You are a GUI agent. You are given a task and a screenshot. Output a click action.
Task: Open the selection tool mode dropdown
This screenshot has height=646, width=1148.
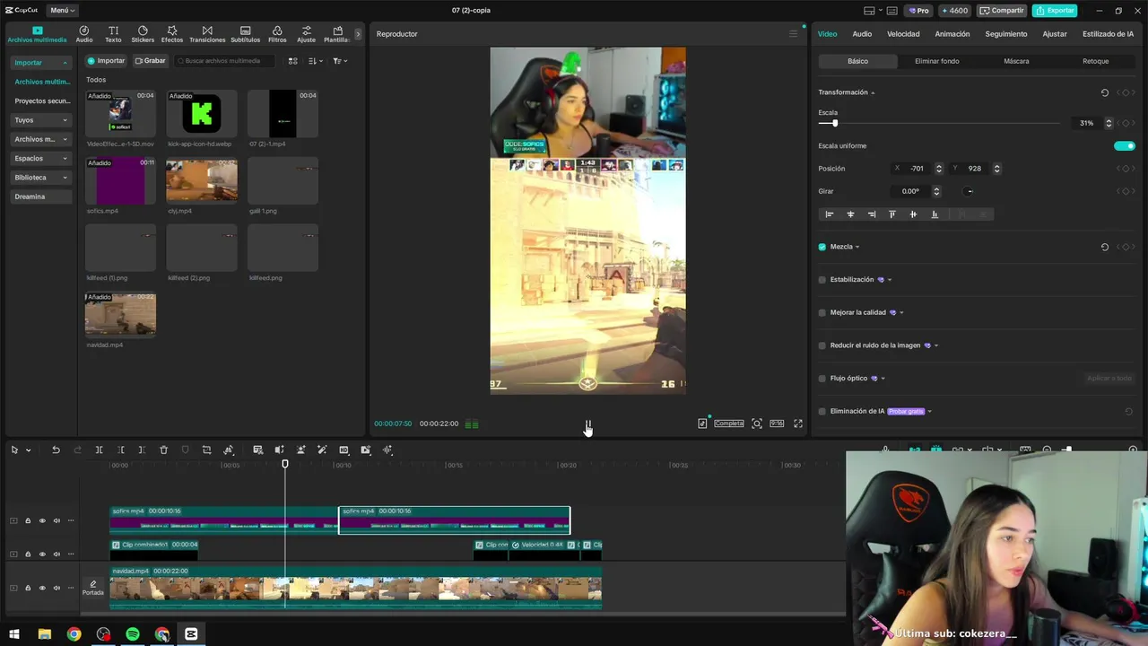coord(29,450)
